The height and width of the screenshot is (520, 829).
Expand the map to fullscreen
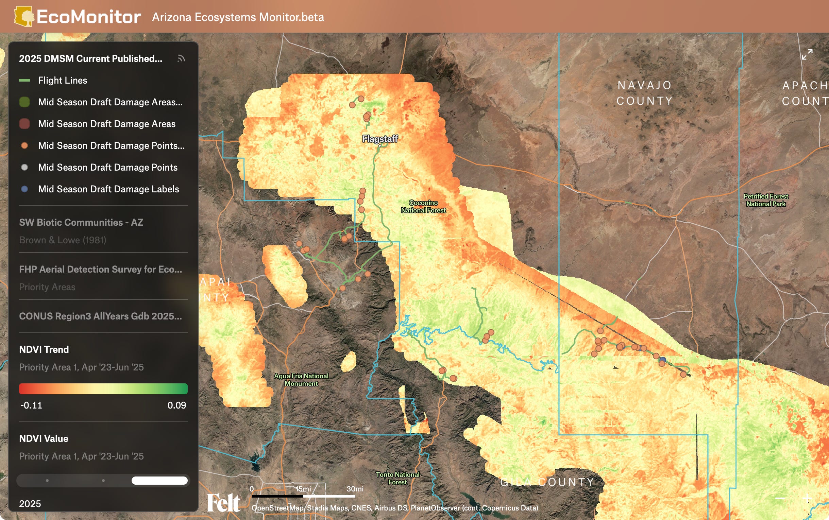(x=807, y=54)
